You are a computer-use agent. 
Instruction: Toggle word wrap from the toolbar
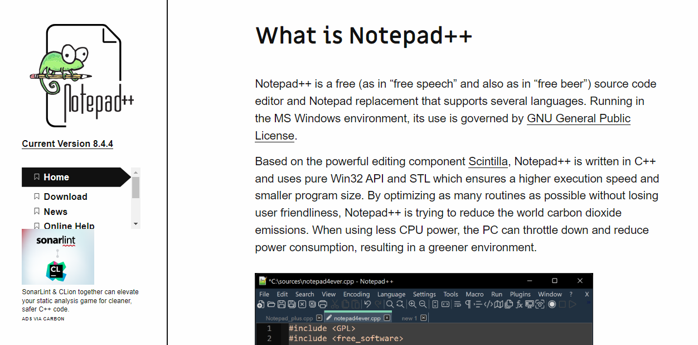457,304
